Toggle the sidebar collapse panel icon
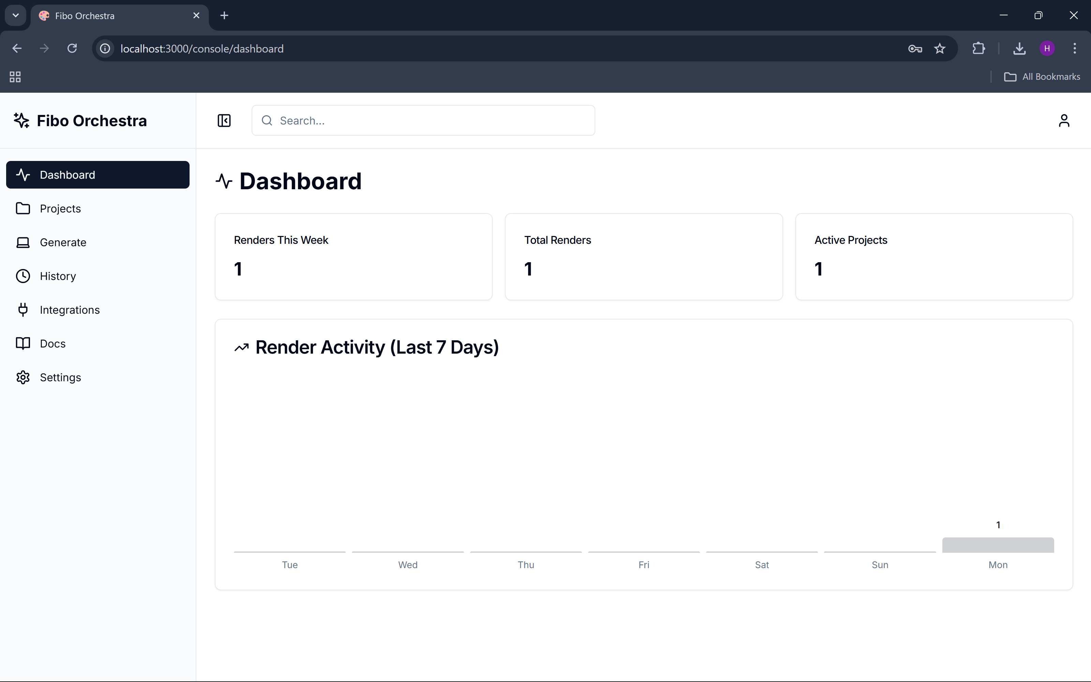The height and width of the screenshot is (682, 1091). coord(224,120)
